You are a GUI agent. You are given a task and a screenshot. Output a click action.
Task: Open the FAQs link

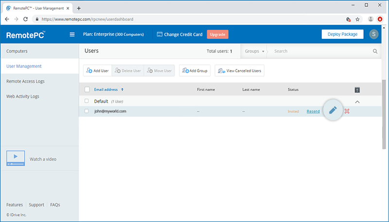coord(55,205)
